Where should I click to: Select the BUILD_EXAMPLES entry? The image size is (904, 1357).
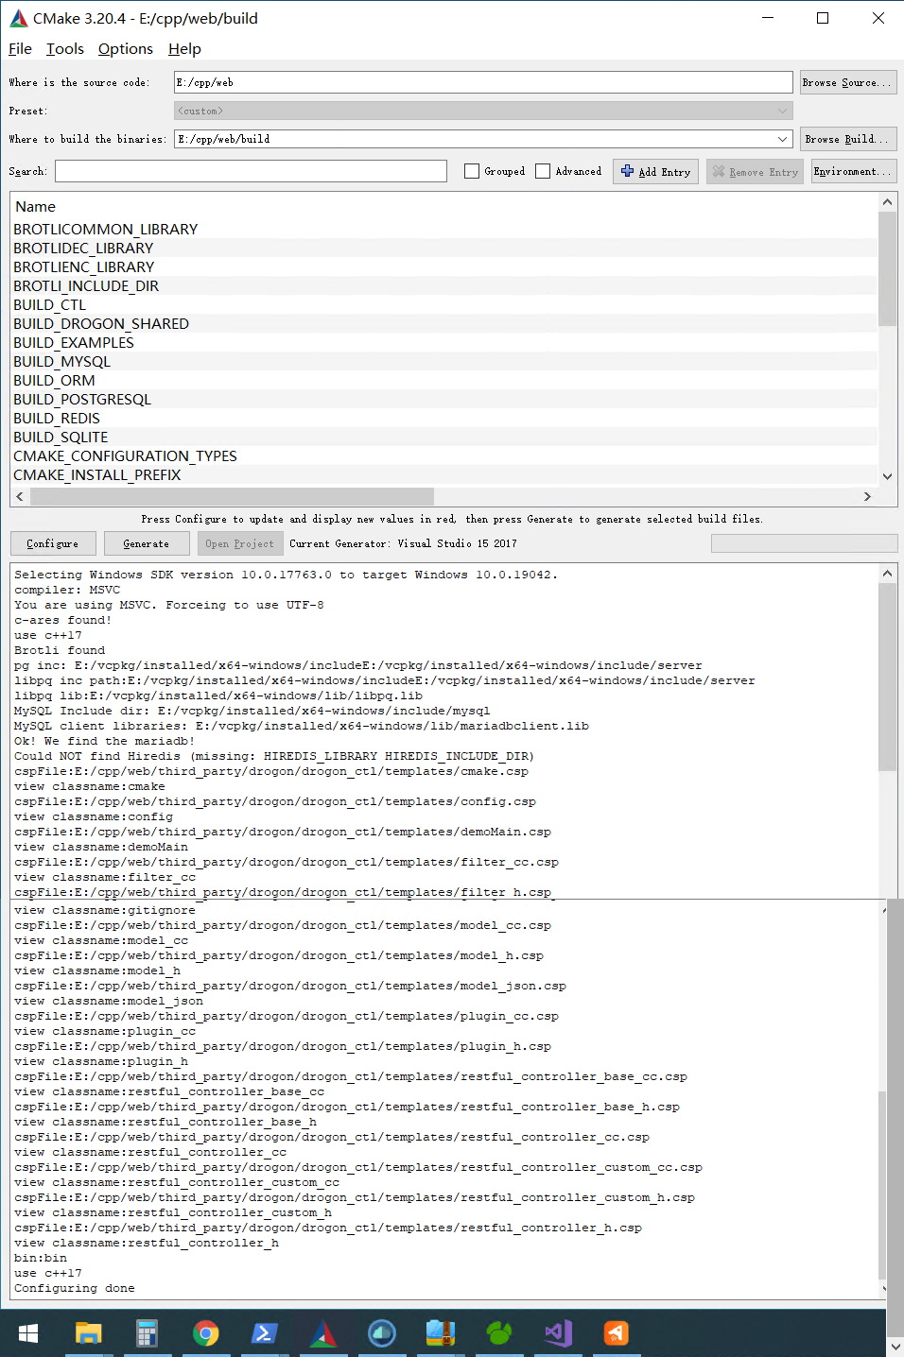(x=74, y=342)
